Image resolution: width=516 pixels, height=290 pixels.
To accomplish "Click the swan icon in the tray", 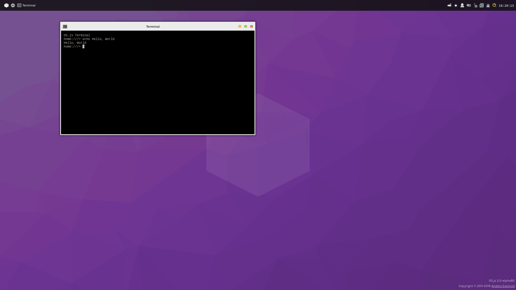I will [x=449, y=5].
